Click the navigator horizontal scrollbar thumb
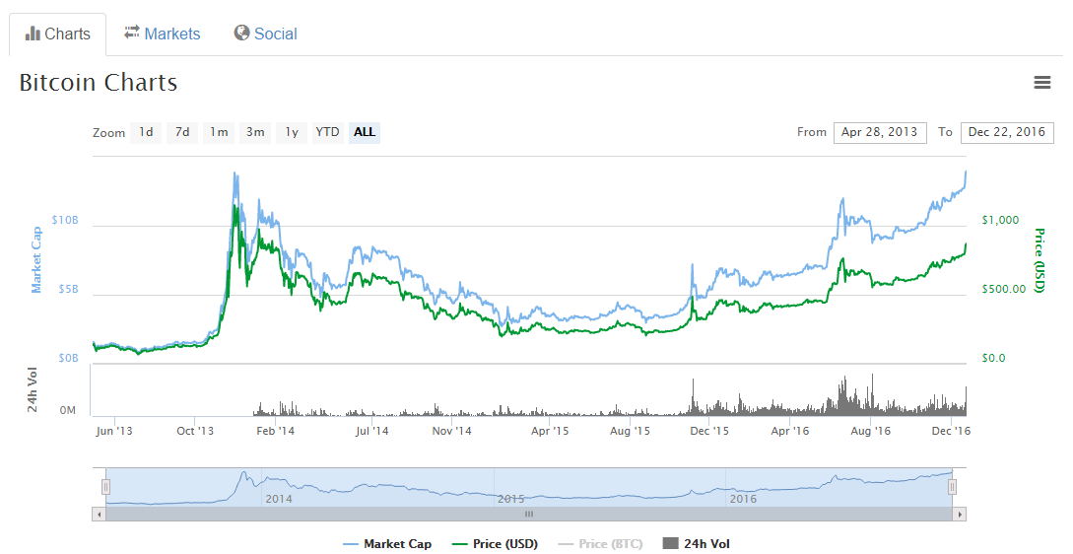This screenshot has height=554, width=1073. pos(529,515)
